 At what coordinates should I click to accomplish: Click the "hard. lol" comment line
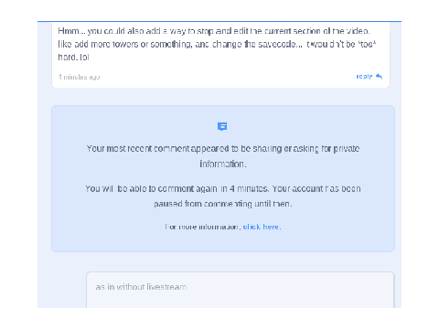point(73,58)
